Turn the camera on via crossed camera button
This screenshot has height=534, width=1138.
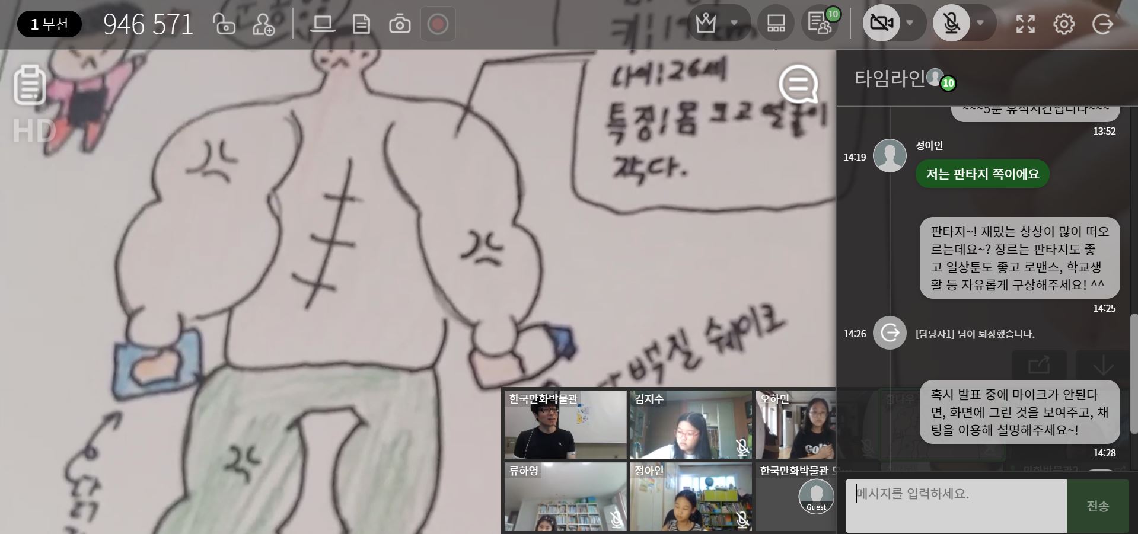pos(881,24)
